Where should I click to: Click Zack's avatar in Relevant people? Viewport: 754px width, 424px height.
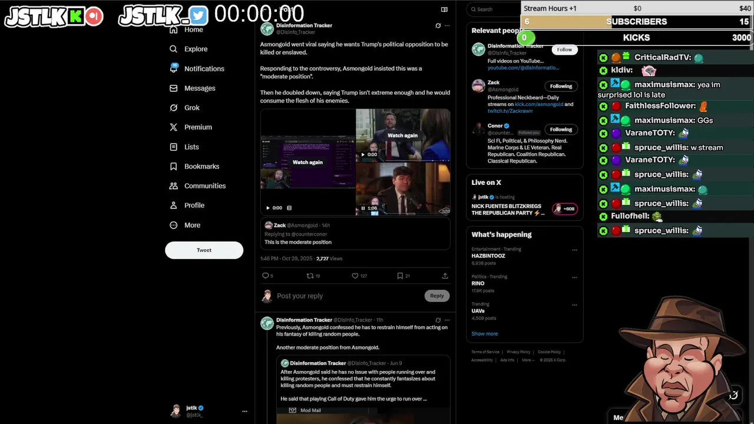pos(478,86)
